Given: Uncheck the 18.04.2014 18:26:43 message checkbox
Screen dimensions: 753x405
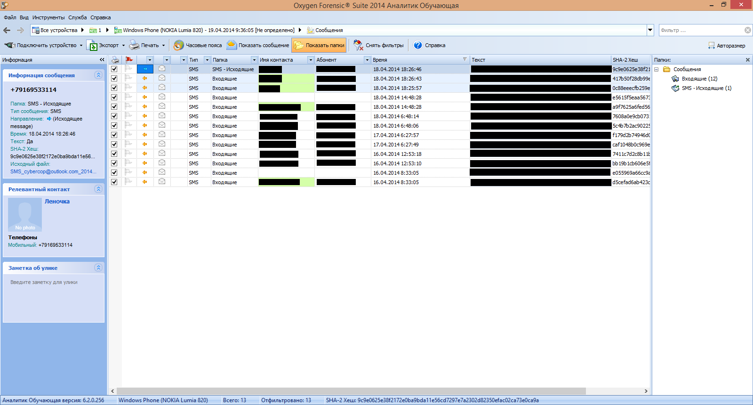Looking at the screenshot, I should pos(114,79).
